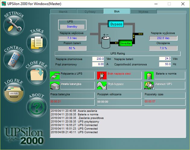Viewport: 190px width, 150px height.
Task: Switch to the Miernik tab
Action: 63,12
